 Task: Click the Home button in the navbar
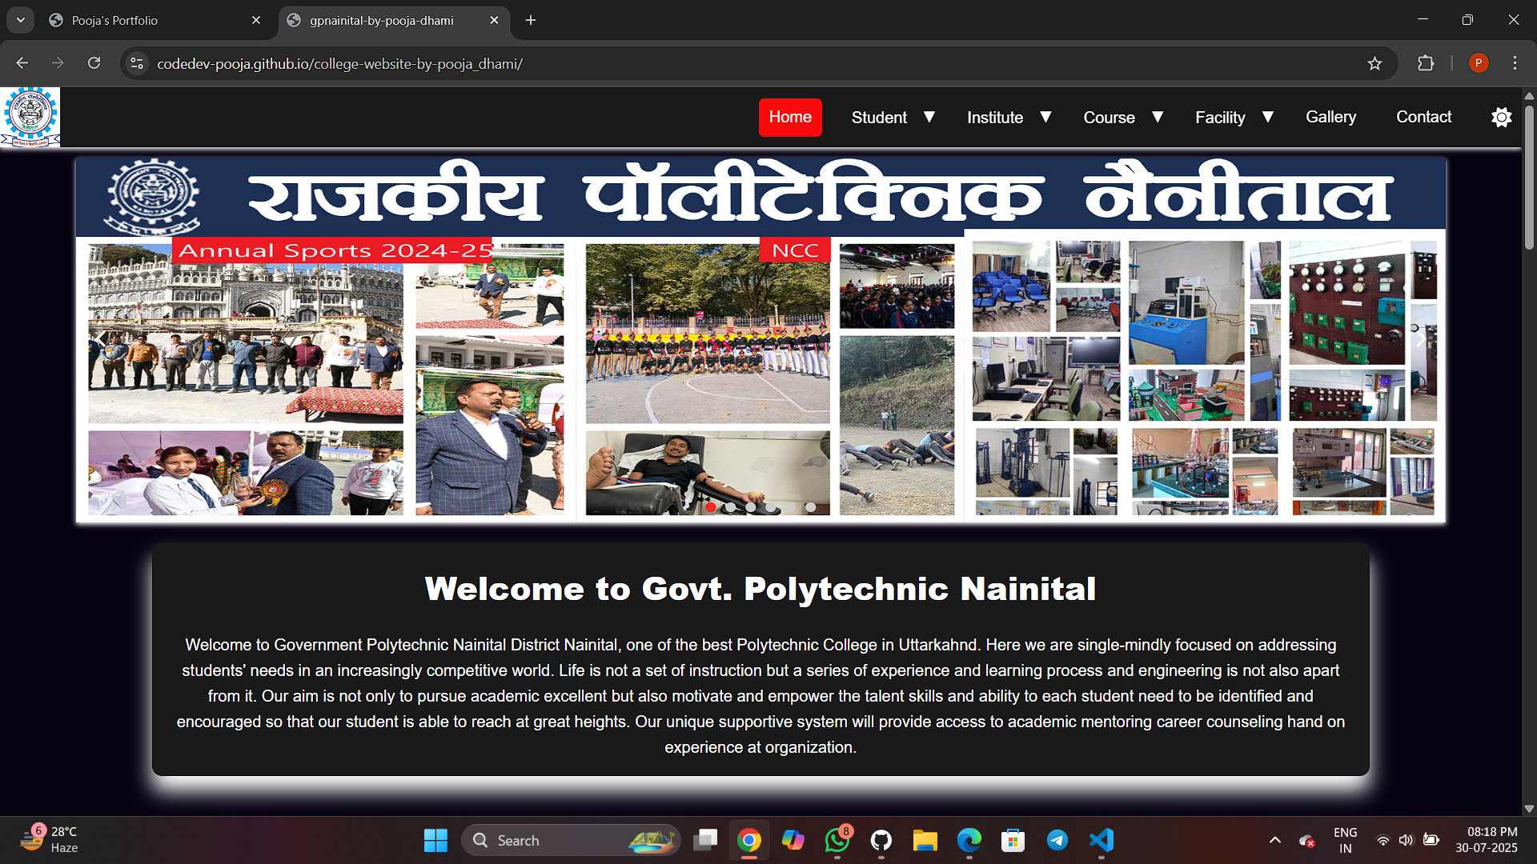pyautogui.click(x=790, y=117)
